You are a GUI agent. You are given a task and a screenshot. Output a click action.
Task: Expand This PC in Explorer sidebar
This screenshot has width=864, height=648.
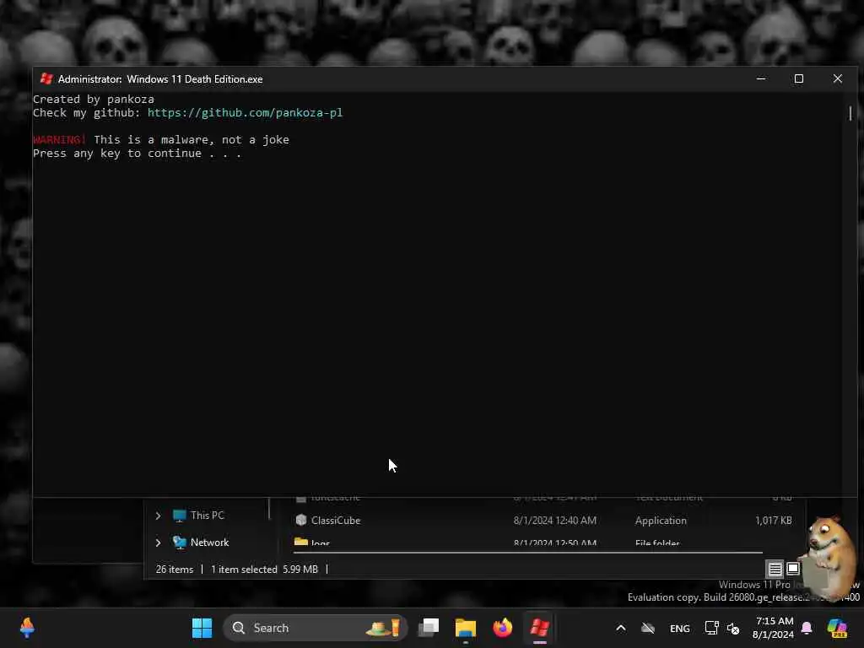pos(158,516)
